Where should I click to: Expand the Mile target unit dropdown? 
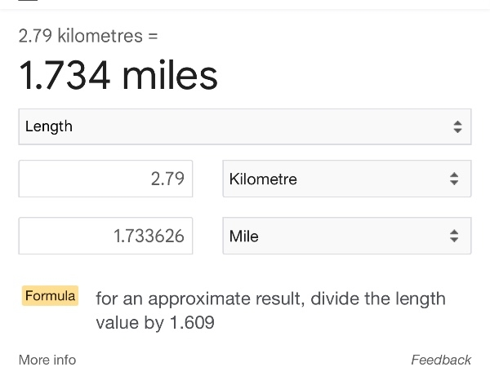pos(346,237)
